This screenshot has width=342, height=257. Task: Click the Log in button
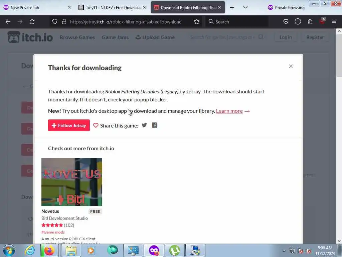click(286, 37)
